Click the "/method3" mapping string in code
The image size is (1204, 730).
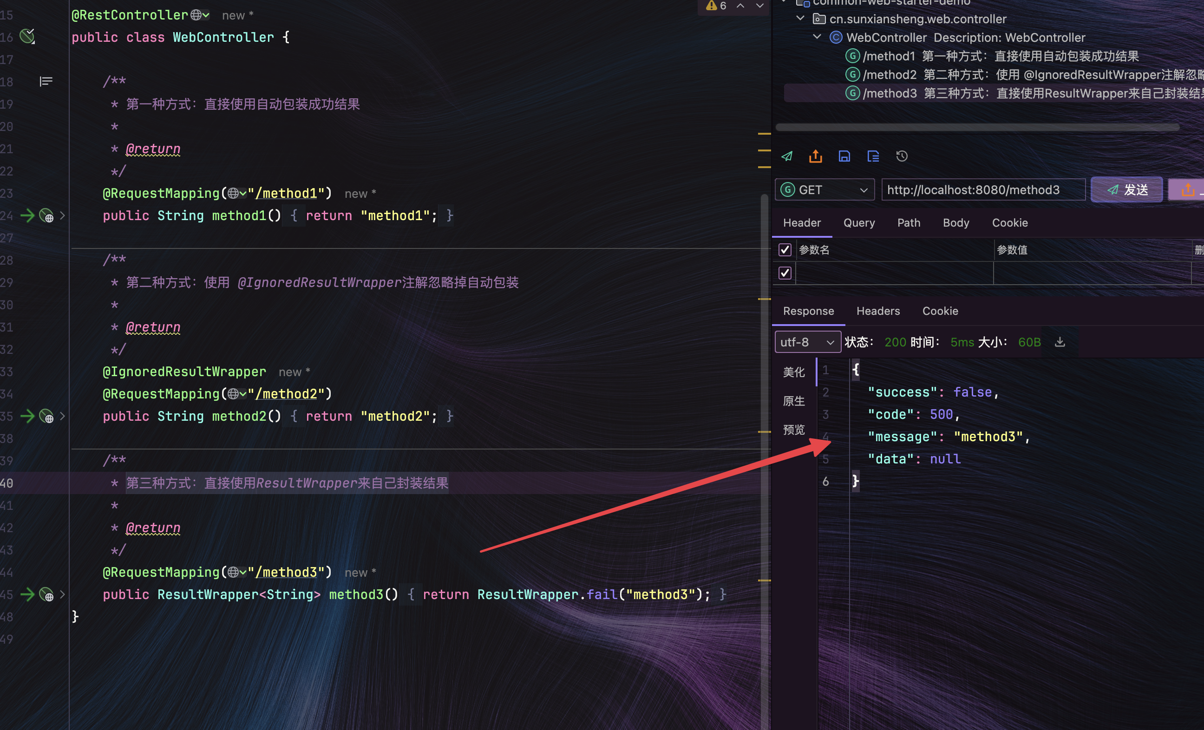(286, 572)
